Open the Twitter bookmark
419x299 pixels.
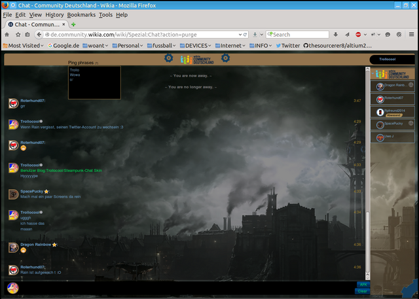288,46
